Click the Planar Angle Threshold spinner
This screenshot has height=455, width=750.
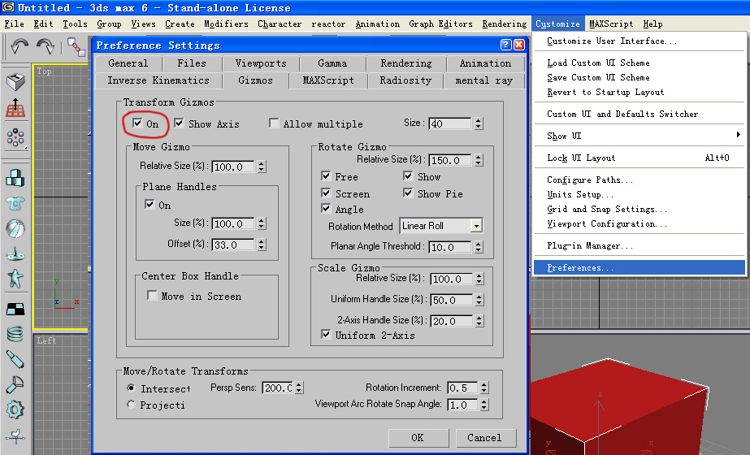coord(479,247)
